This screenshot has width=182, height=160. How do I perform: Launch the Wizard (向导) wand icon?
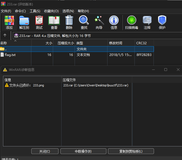[99, 22]
